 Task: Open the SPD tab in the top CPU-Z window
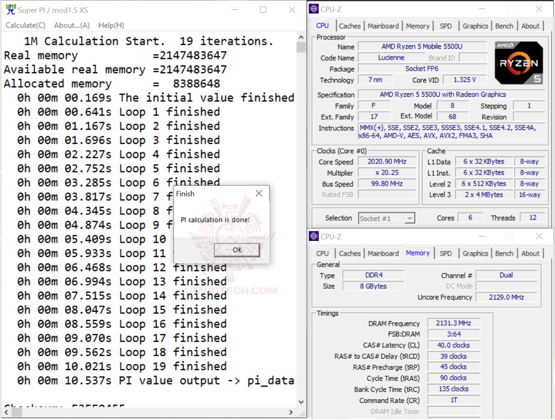(x=446, y=26)
